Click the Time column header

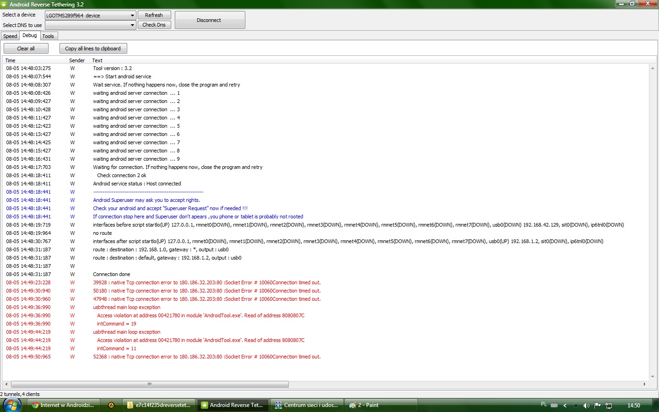34,60
